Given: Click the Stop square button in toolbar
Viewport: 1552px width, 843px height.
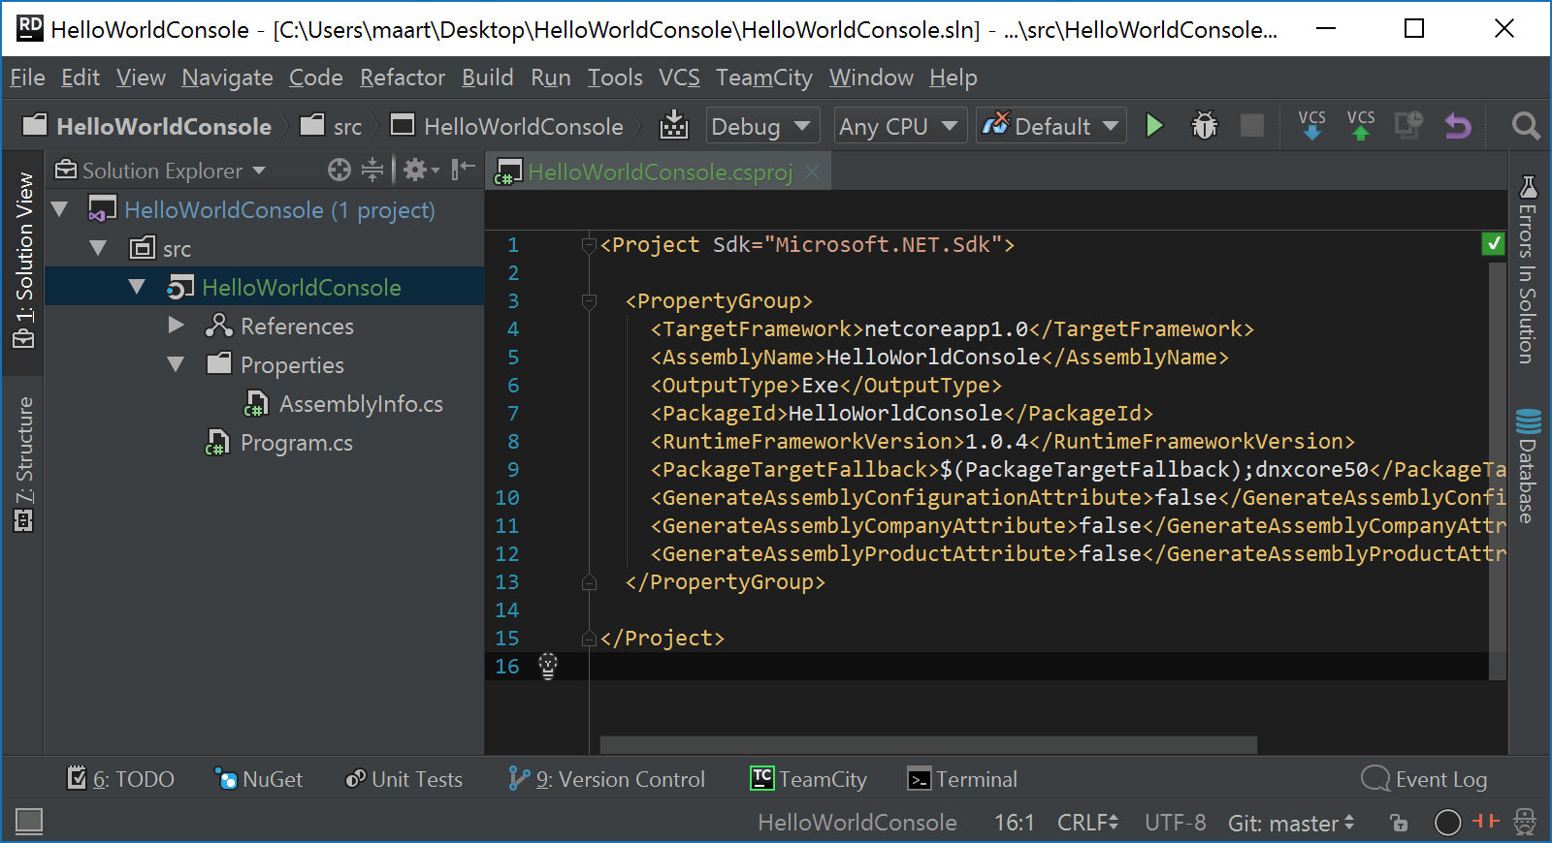Looking at the screenshot, I should pos(1252,126).
